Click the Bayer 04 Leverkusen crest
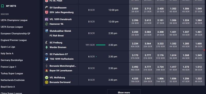Image resolution: width=206 pixels, height=94 pixels. point(47,71)
